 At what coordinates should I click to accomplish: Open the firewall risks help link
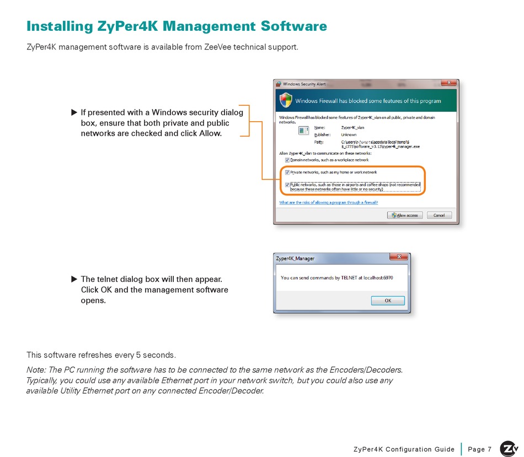(x=329, y=203)
